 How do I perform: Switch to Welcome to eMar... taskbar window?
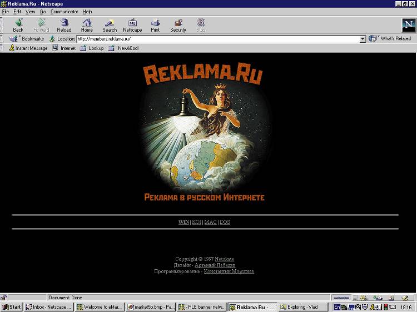click(x=100, y=307)
